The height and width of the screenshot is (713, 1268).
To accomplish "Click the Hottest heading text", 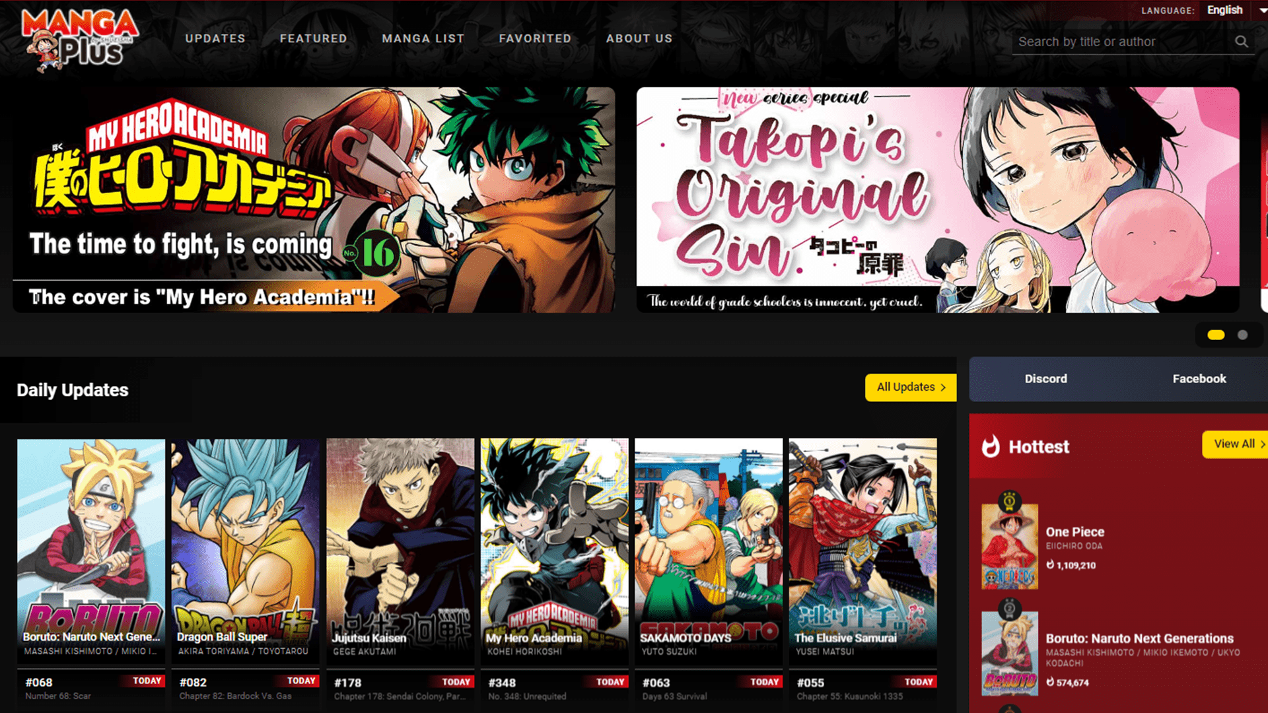I will [1039, 447].
